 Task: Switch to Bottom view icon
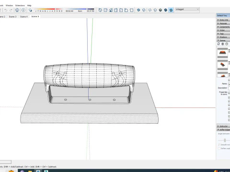(131, 10)
